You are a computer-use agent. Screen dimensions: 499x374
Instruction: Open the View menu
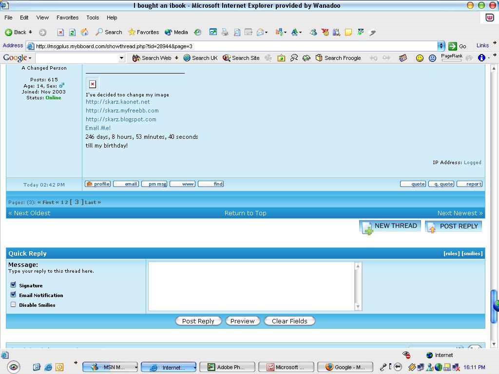[42, 18]
